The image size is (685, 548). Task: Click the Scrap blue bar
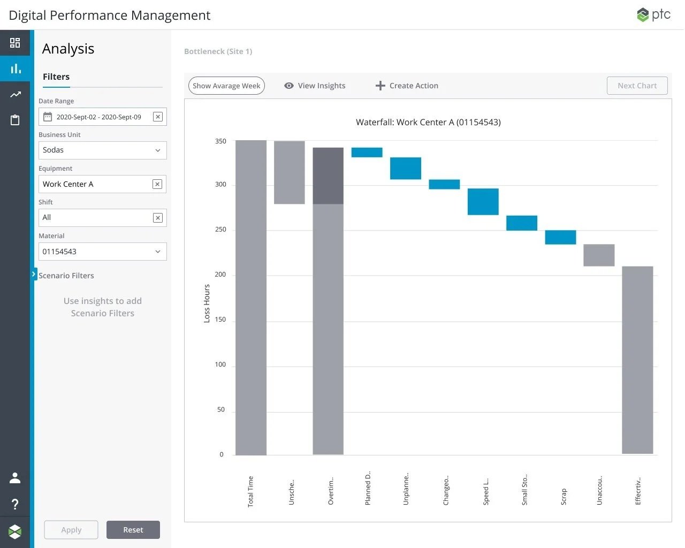pos(560,237)
